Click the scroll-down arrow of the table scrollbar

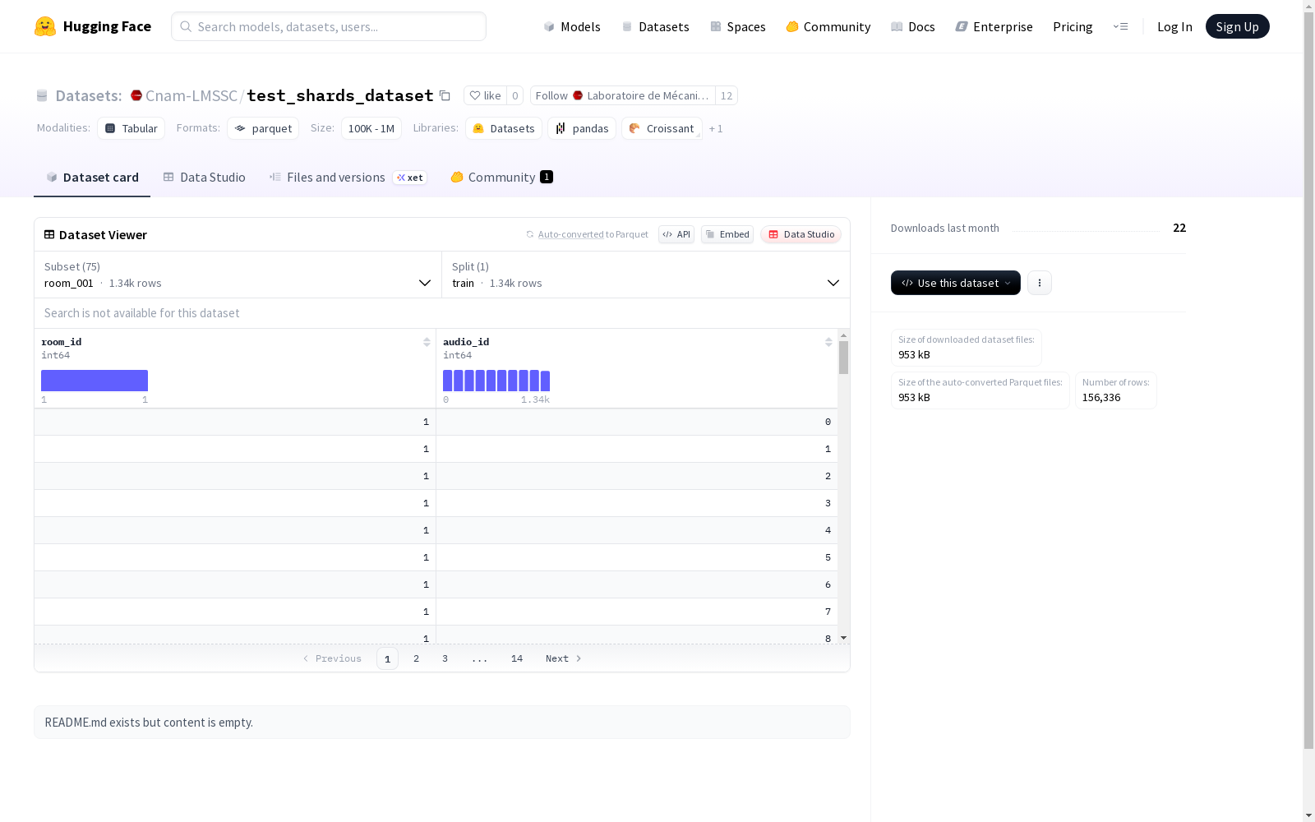pyautogui.click(x=843, y=638)
